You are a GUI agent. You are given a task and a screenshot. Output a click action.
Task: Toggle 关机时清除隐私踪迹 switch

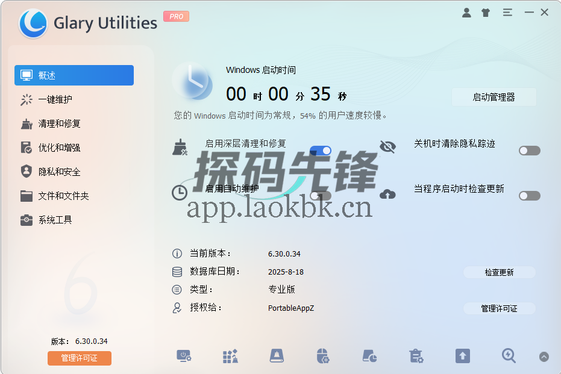point(530,151)
